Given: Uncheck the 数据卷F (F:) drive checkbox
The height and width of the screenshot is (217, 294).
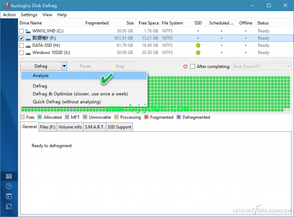Looking at the screenshot, I should (x=21, y=38).
